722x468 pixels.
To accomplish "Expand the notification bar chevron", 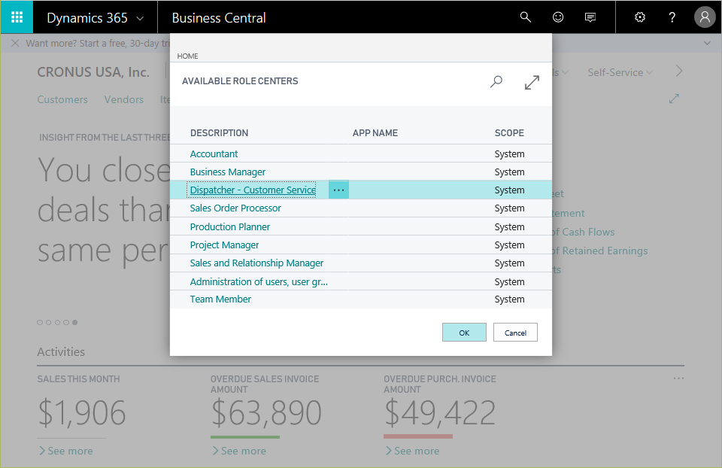I will pos(707,44).
